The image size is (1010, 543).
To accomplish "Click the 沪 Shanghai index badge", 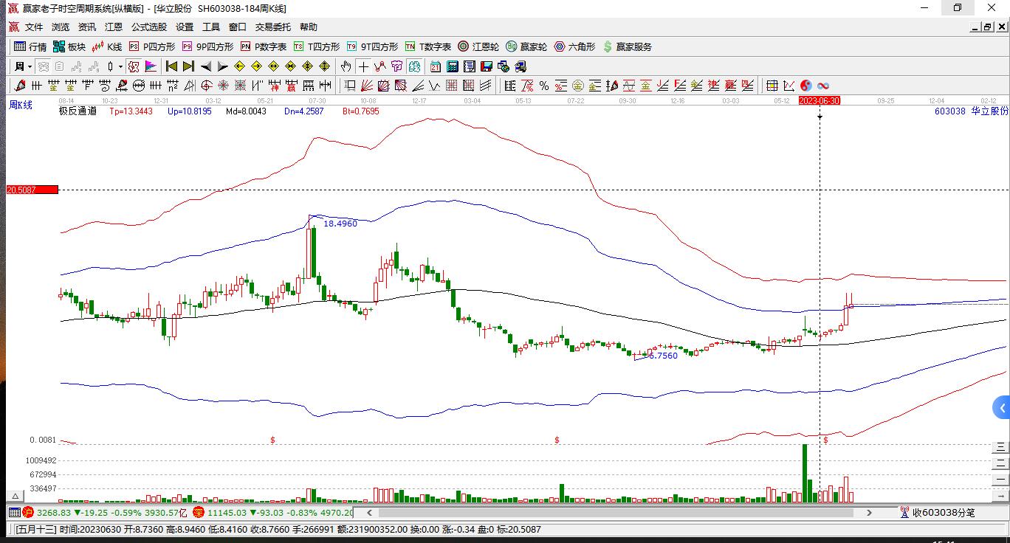I will (x=28, y=512).
